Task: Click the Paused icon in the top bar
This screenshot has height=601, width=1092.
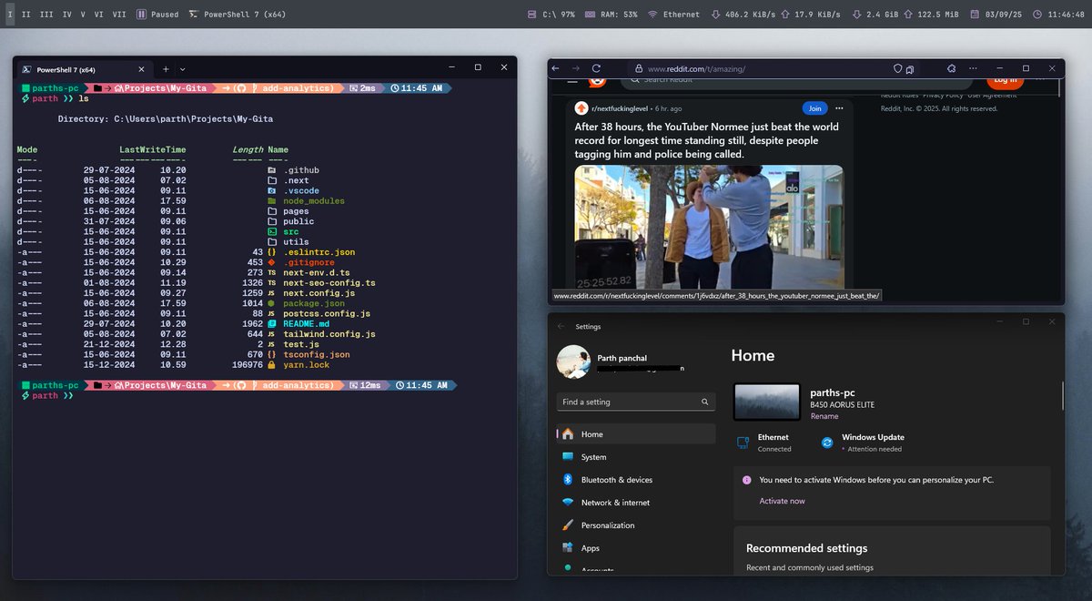Action: click(x=143, y=15)
